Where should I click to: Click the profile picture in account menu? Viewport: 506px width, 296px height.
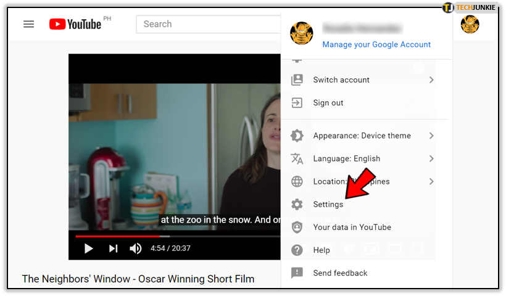[301, 33]
